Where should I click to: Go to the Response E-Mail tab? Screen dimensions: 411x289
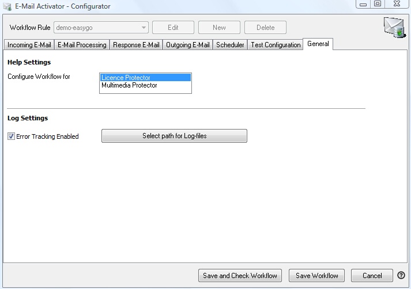tap(136, 45)
